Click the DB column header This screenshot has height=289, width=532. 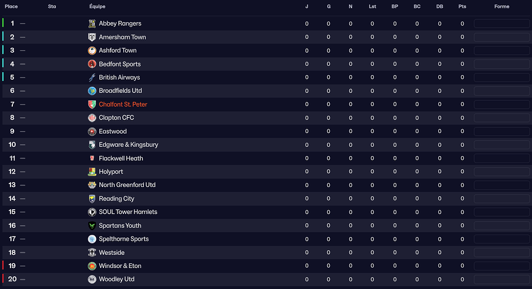440,6
